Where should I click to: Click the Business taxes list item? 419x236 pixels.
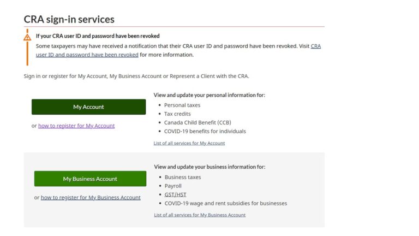(x=183, y=177)
